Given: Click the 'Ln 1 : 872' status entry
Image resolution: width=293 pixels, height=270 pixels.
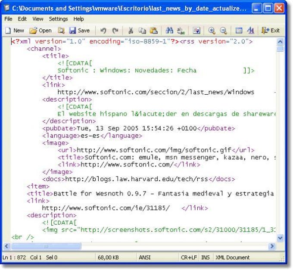Looking at the screenshot, I should pyautogui.click(x=14, y=258).
